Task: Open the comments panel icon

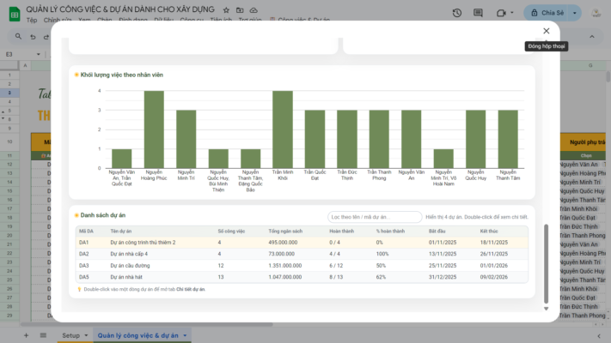Action: [478, 13]
